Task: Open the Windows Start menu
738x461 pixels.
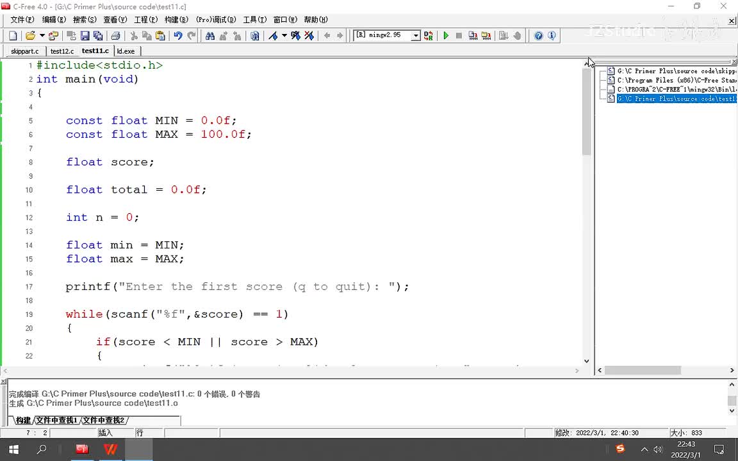Action: point(13,449)
